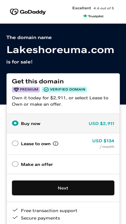Click the USD $134 per month price
Viewport: 126px width, 224px height.
coord(103,144)
